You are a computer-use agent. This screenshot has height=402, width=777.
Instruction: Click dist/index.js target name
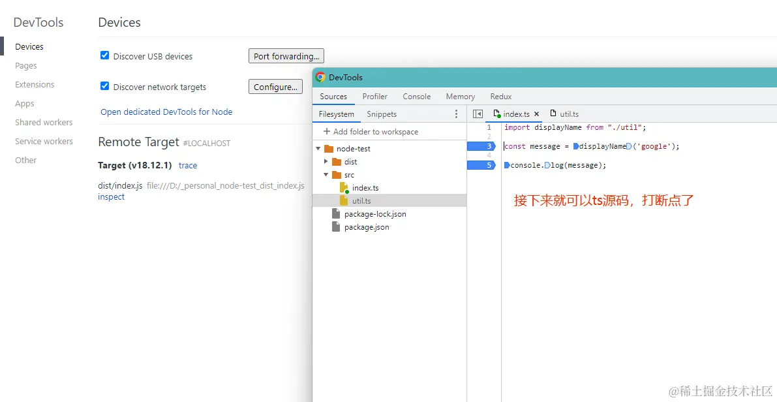click(121, 185)
